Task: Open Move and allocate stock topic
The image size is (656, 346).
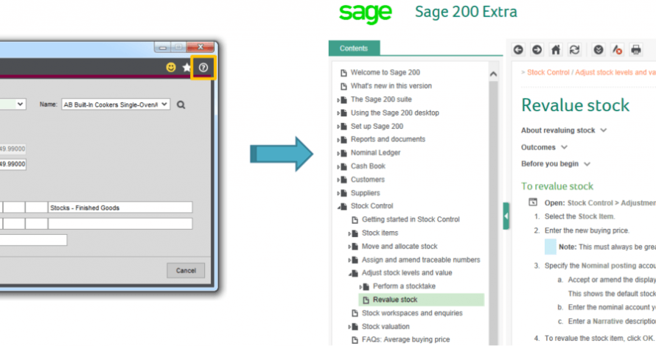Action: [399, 247]
